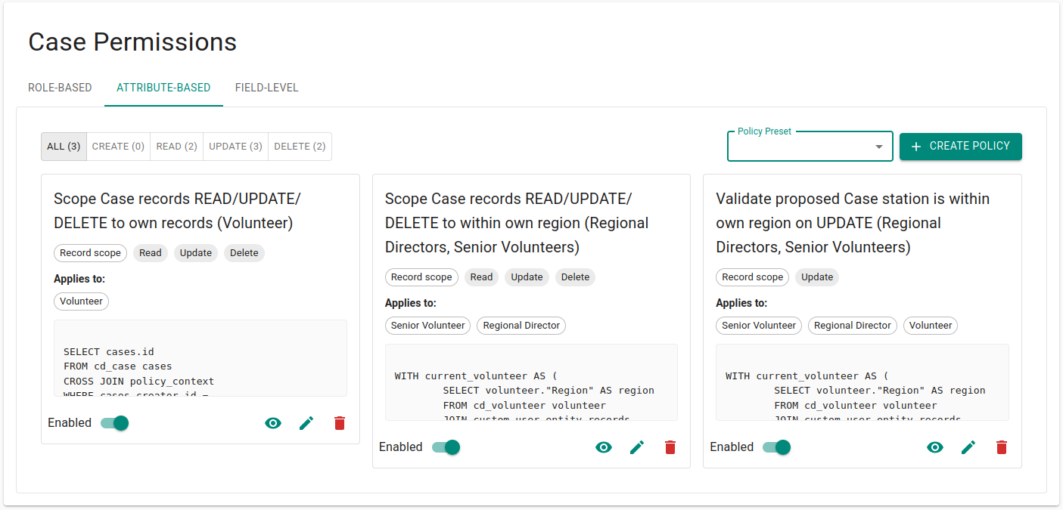
Task: Click the Case Permissions heading
Action: coord(132,42)
